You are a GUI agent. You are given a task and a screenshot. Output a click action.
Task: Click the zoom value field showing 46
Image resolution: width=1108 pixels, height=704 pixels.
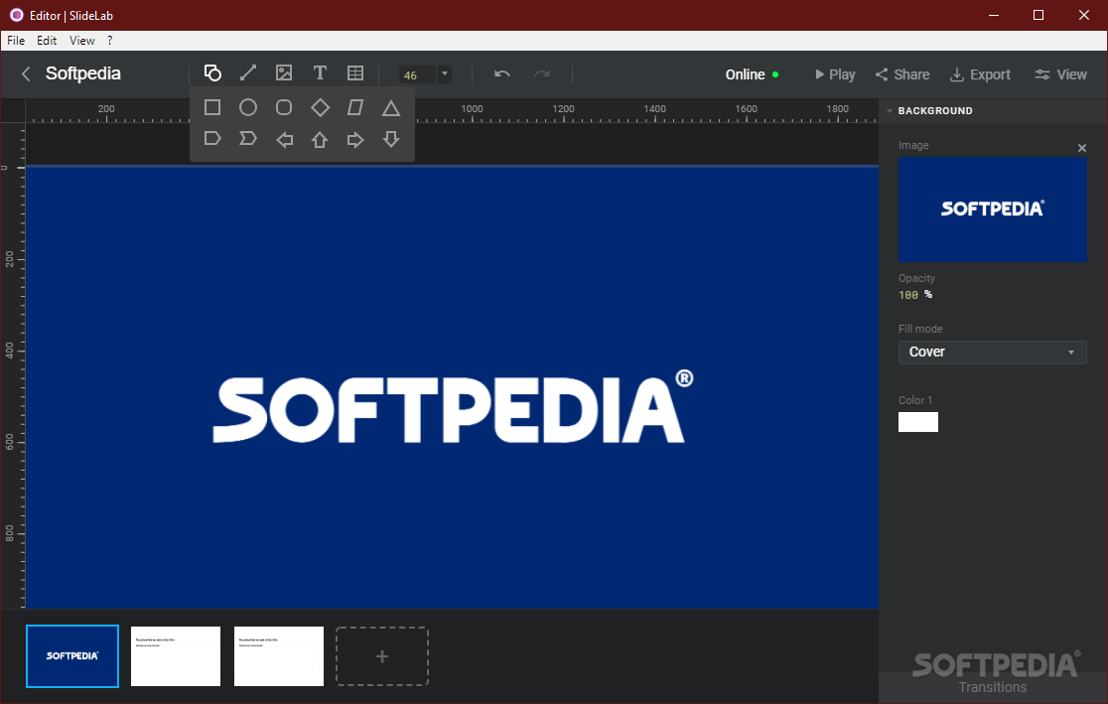(x=418, y=74)
